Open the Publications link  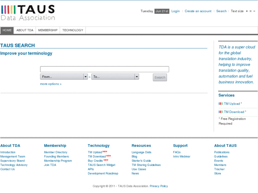[222, 152]
